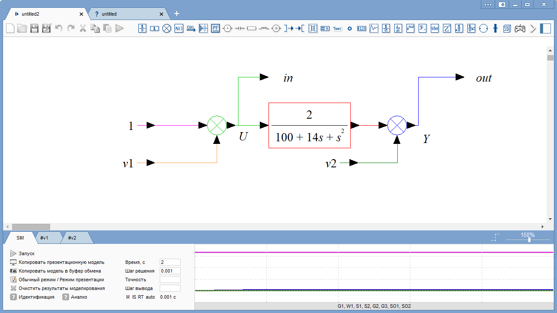Insert the gain block showing the number 1

[x=154, y=29]
